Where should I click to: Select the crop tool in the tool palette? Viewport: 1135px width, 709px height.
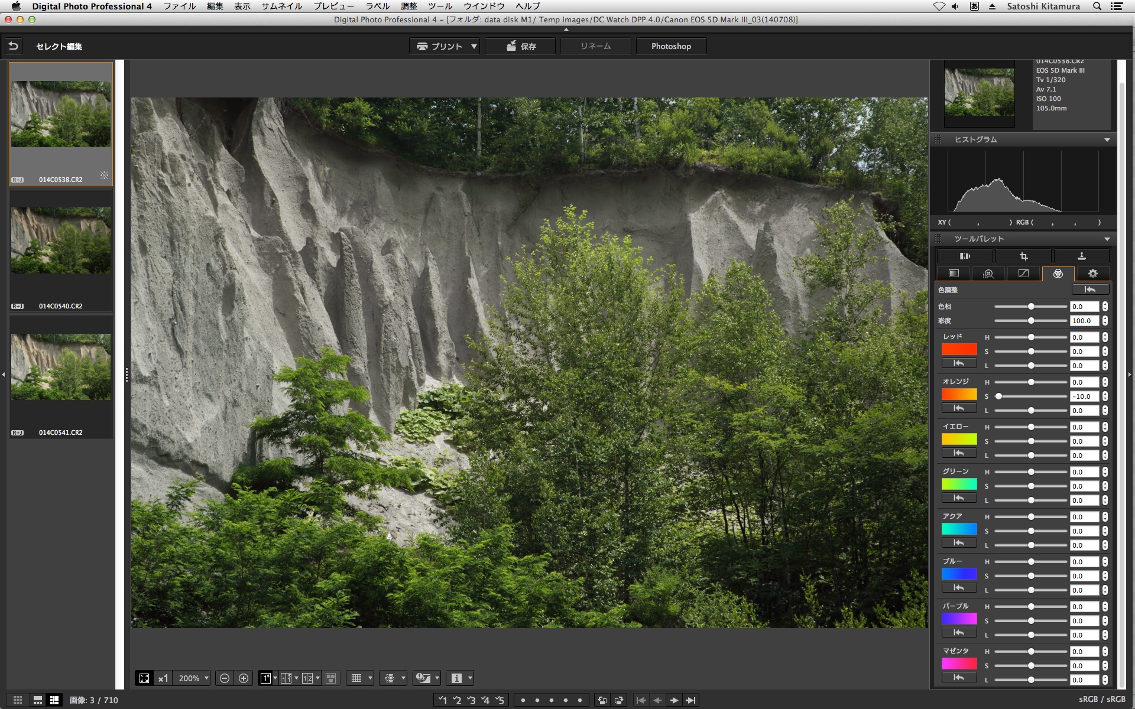[x=1023, y=256]
